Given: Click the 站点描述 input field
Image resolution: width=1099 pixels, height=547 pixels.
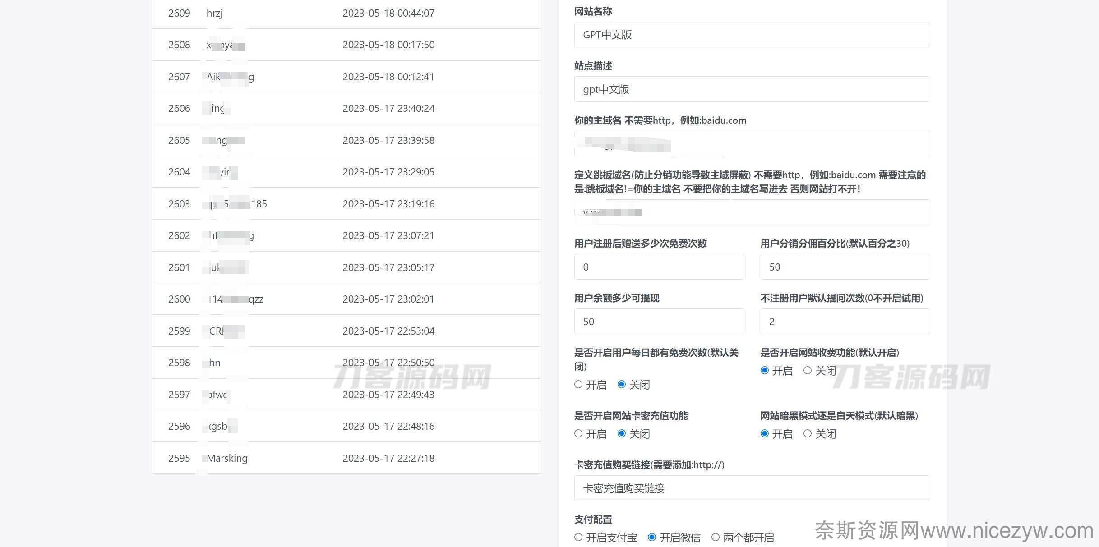Looking at the screenshot, I should 752,89.
